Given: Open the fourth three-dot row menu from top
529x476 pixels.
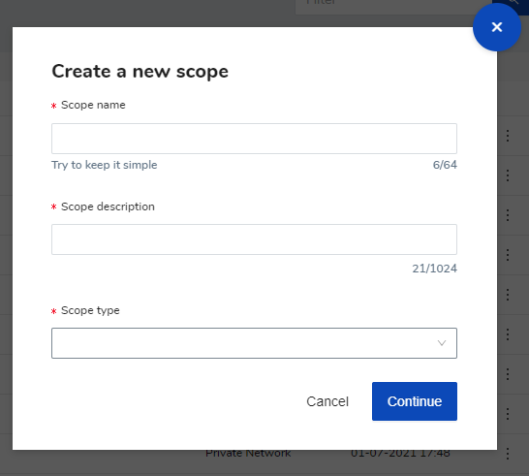Looking at the screenshot, I should (x=508, y=255).
